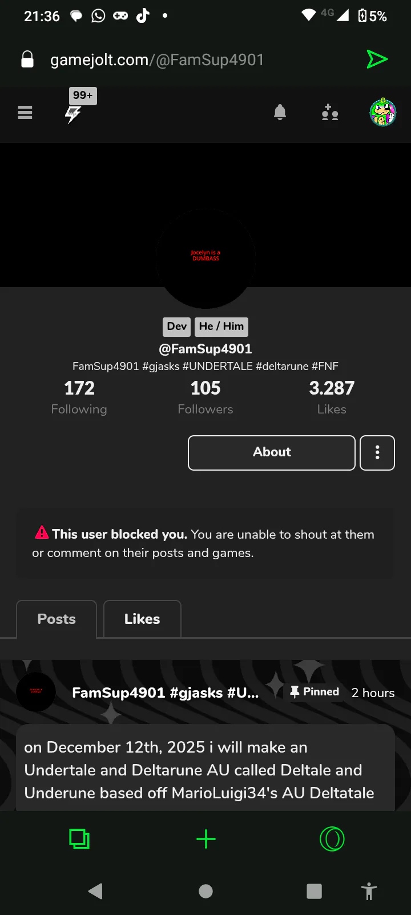Viewport: 411px width, 915px height.
Task: Open the hamburger navigation menu
Action: (25, 113)
